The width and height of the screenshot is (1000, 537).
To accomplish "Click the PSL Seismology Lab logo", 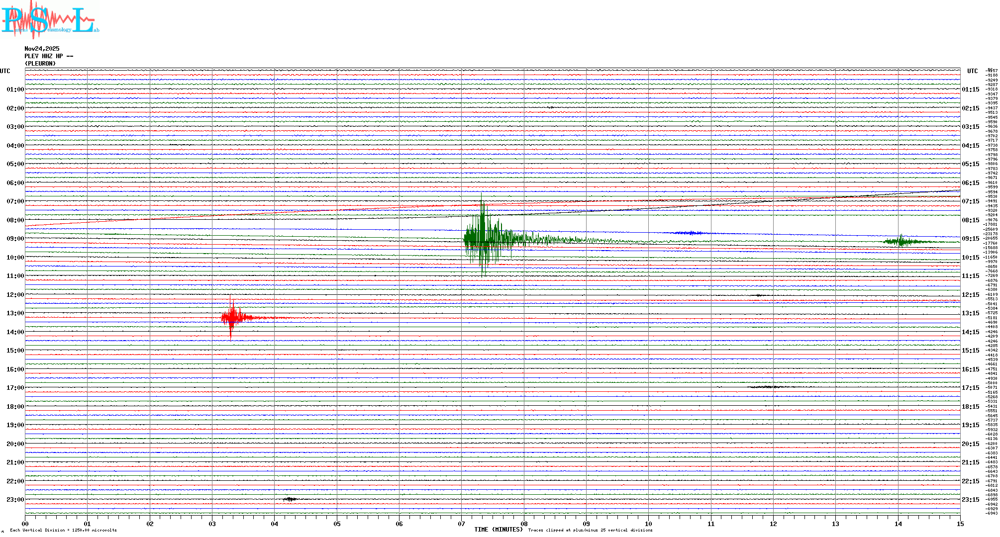I will point(50,20).
